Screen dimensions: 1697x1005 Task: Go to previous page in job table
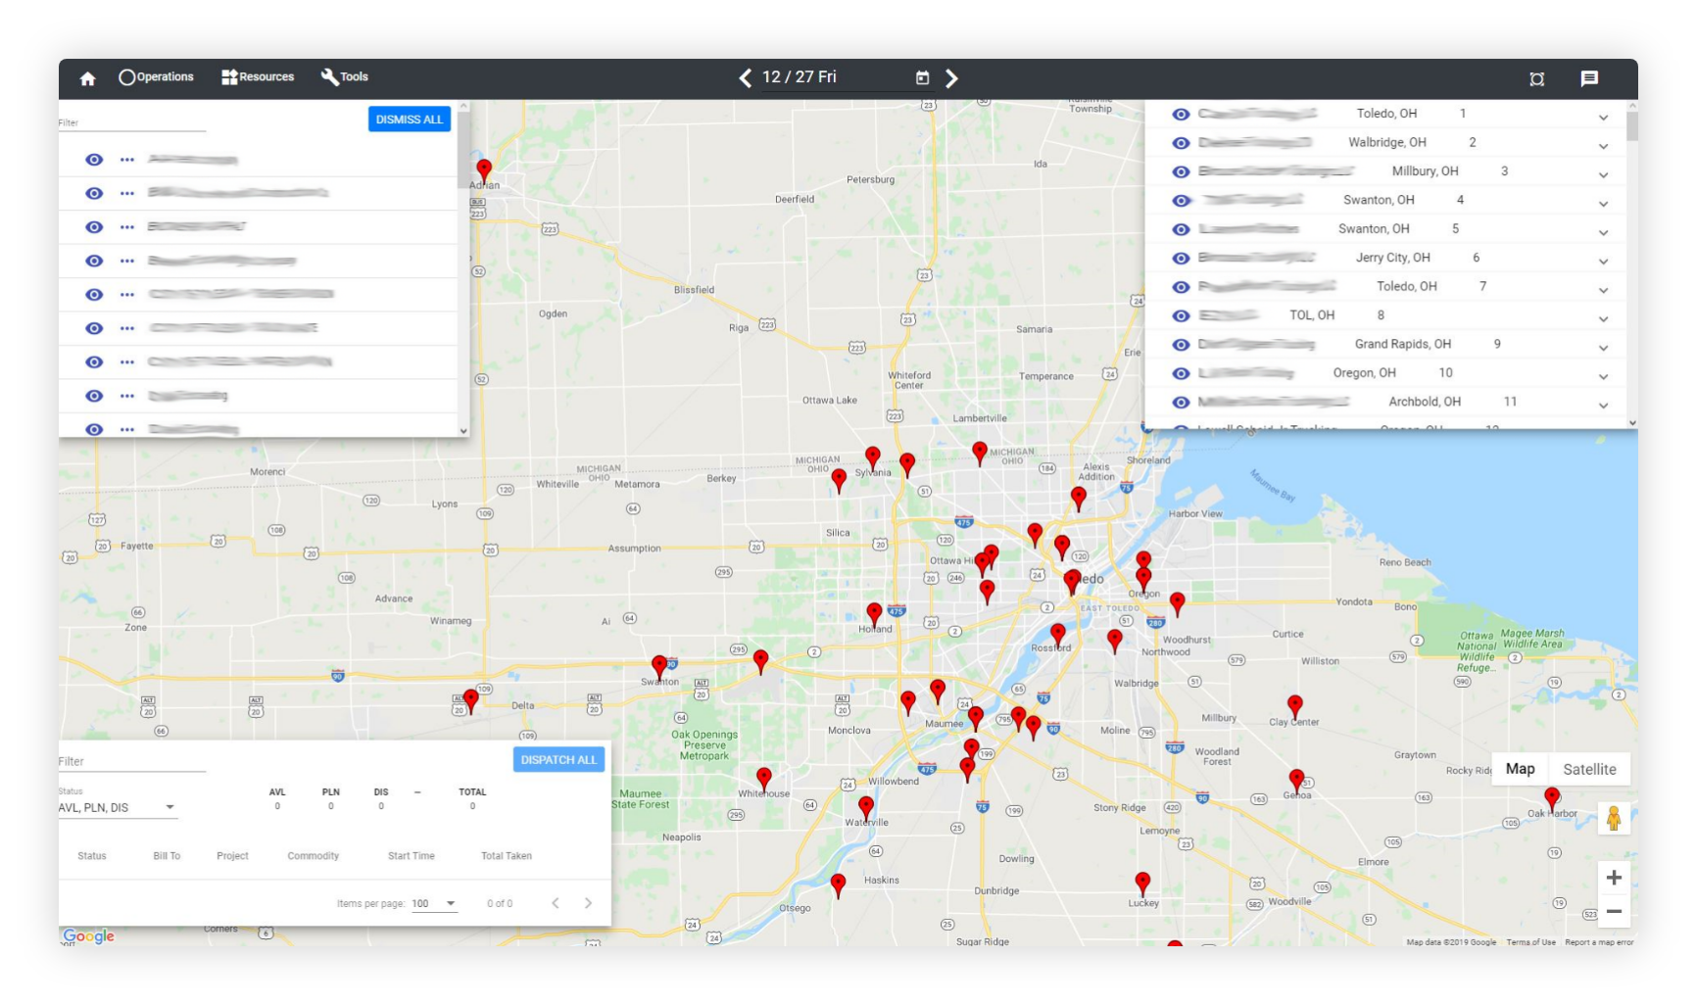pyautogui.click(x=555, y=903)
